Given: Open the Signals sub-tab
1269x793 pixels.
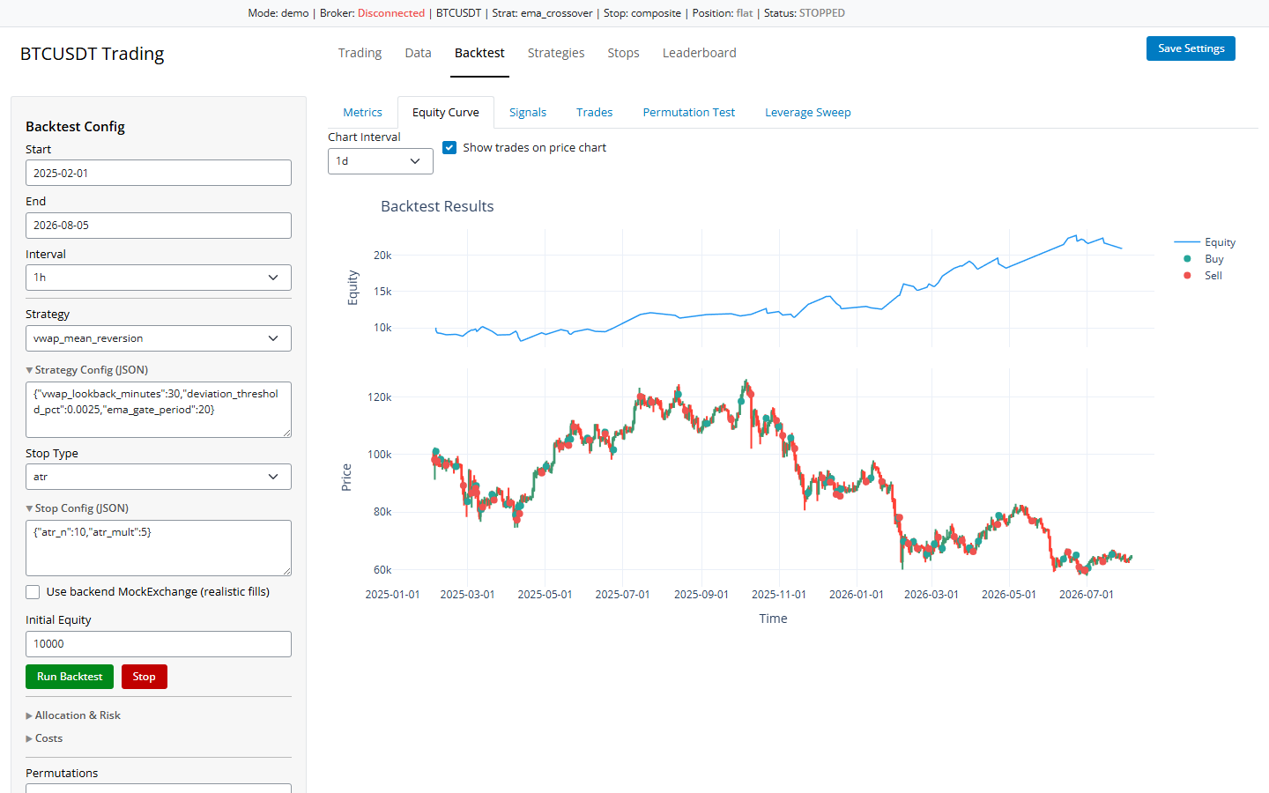Looking at the screenshot, I should (x=528, y=113).
